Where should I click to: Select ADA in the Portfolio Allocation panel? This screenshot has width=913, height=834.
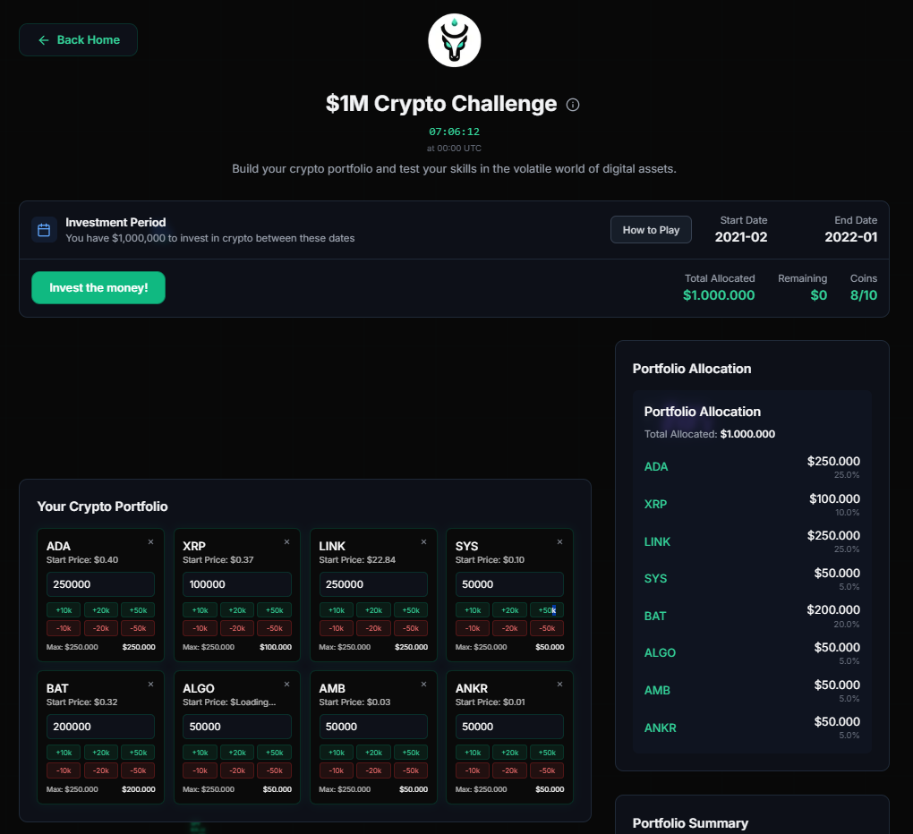(x=656, y=466)
